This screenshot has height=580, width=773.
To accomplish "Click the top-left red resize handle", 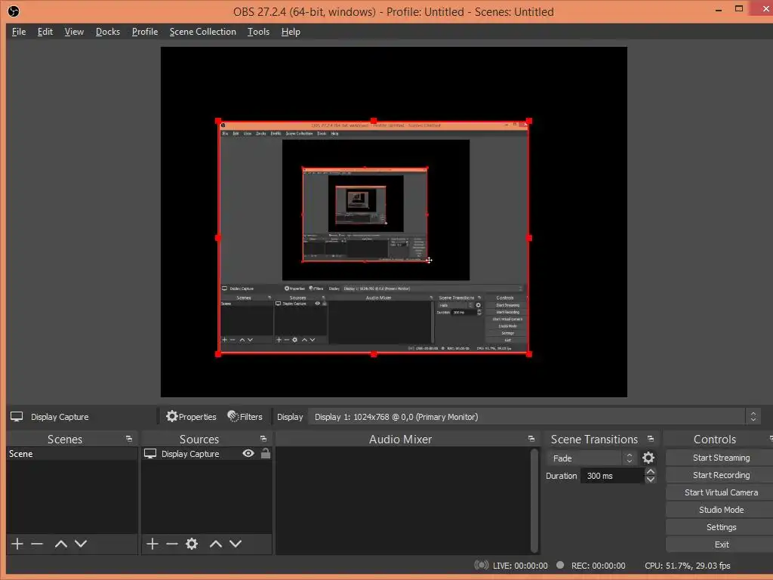I will click(x=218, y=121).
